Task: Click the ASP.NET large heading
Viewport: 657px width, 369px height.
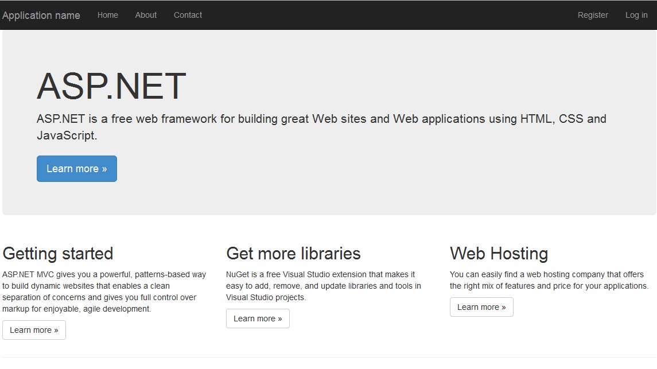Action: coord(111,86)
